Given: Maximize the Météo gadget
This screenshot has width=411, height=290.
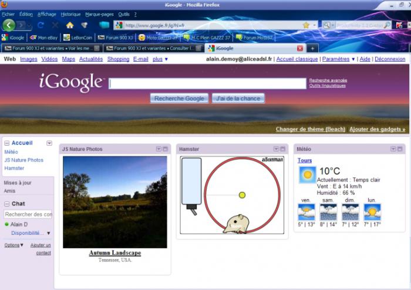Looking at the screenshot, I should [400, 149].
